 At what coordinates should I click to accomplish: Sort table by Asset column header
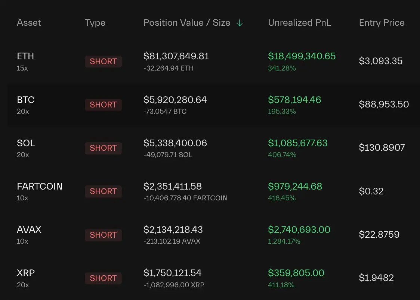click(x=29, y=23)
